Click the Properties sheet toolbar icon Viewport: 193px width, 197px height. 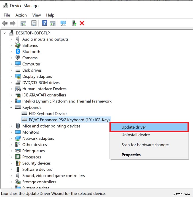pyautogui.click(x=34, y=23)
